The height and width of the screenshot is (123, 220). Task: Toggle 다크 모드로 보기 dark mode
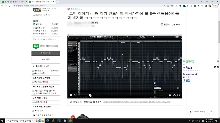click(x=197, y=112)
